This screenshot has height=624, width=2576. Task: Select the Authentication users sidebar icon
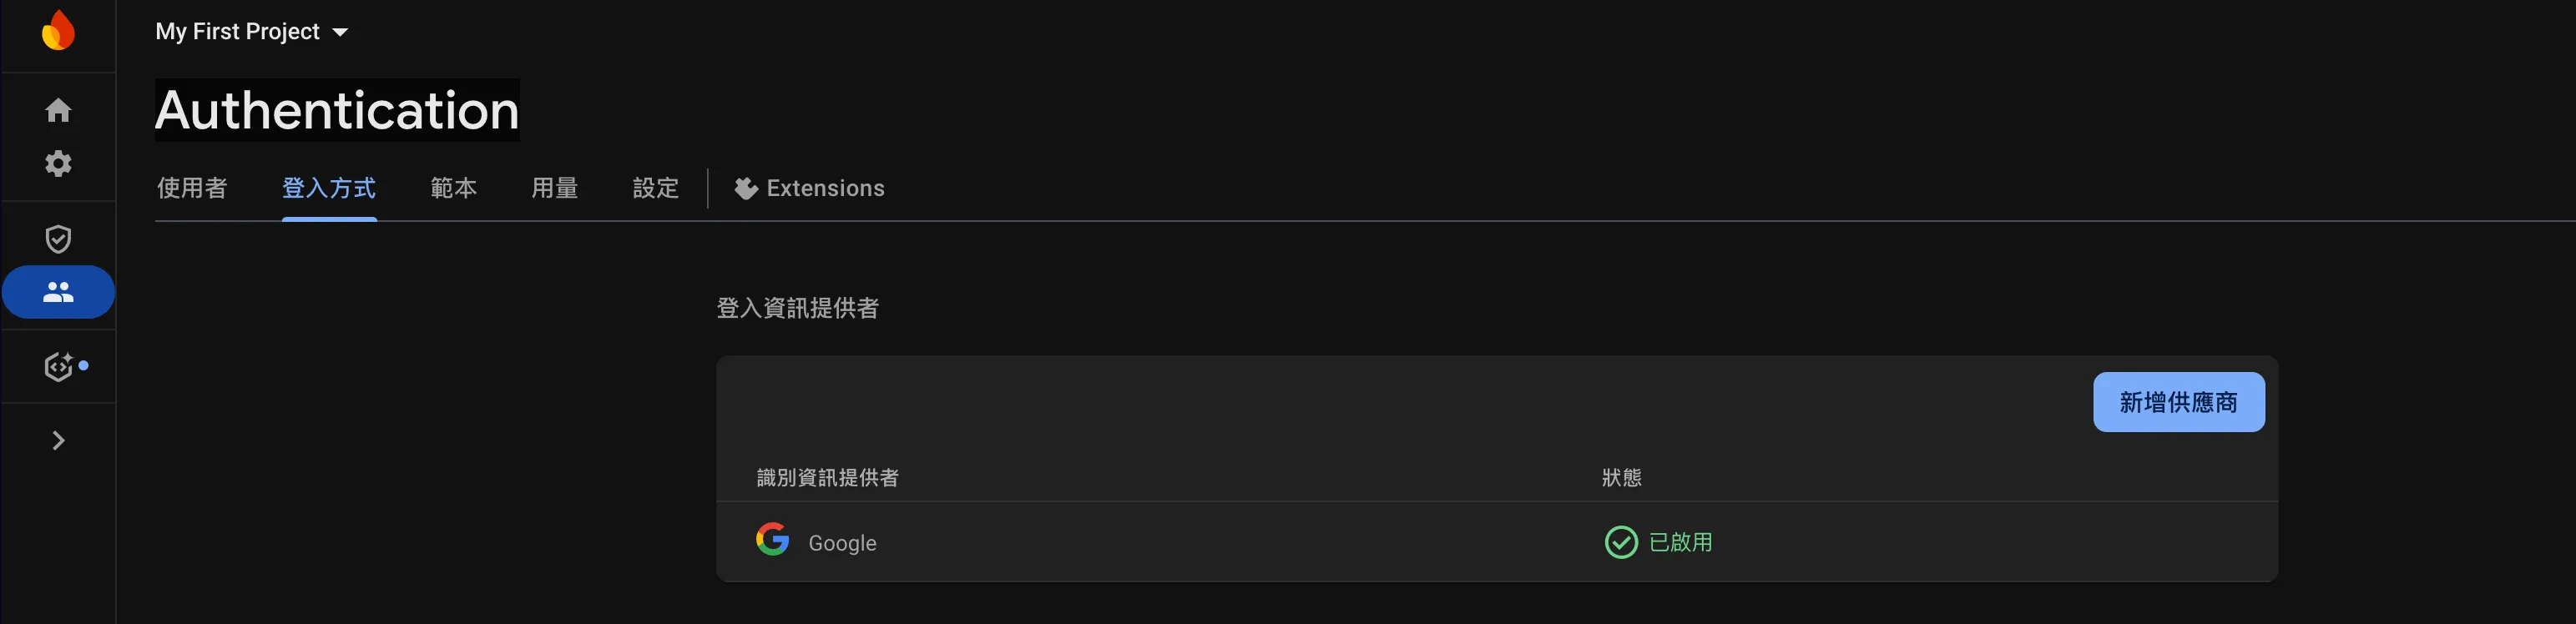tap(58, 292)
